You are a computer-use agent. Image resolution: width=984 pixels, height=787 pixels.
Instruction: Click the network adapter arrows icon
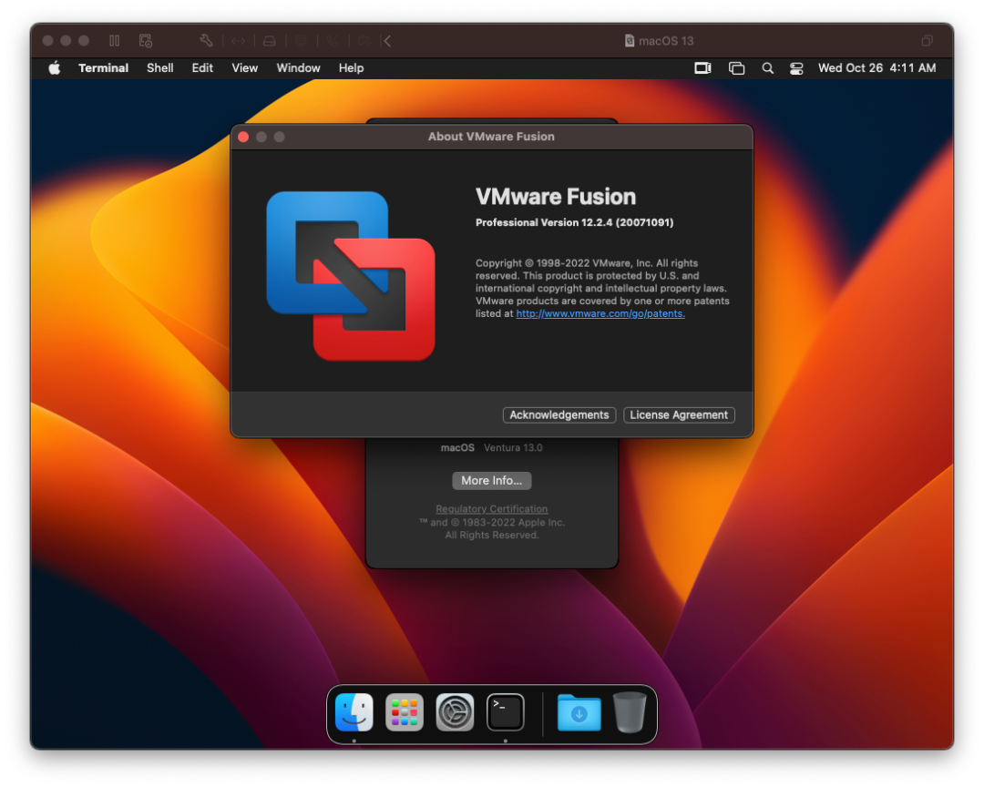point(239,41)
